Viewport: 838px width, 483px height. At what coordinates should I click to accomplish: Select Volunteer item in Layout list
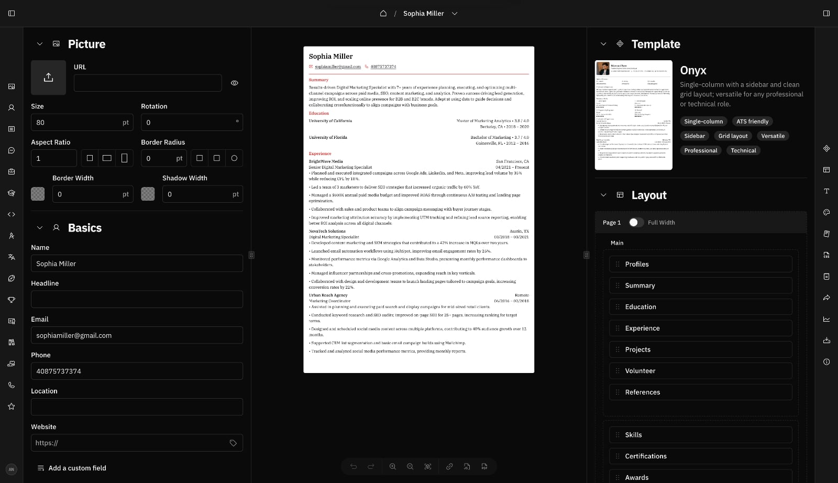coord(701,371)
